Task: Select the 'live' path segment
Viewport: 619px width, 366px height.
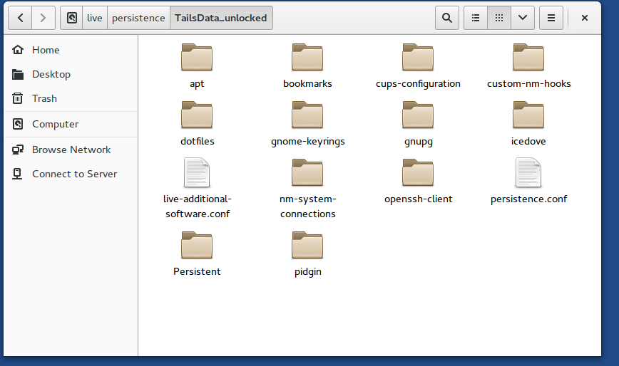Action: click(x=95, y=18)
